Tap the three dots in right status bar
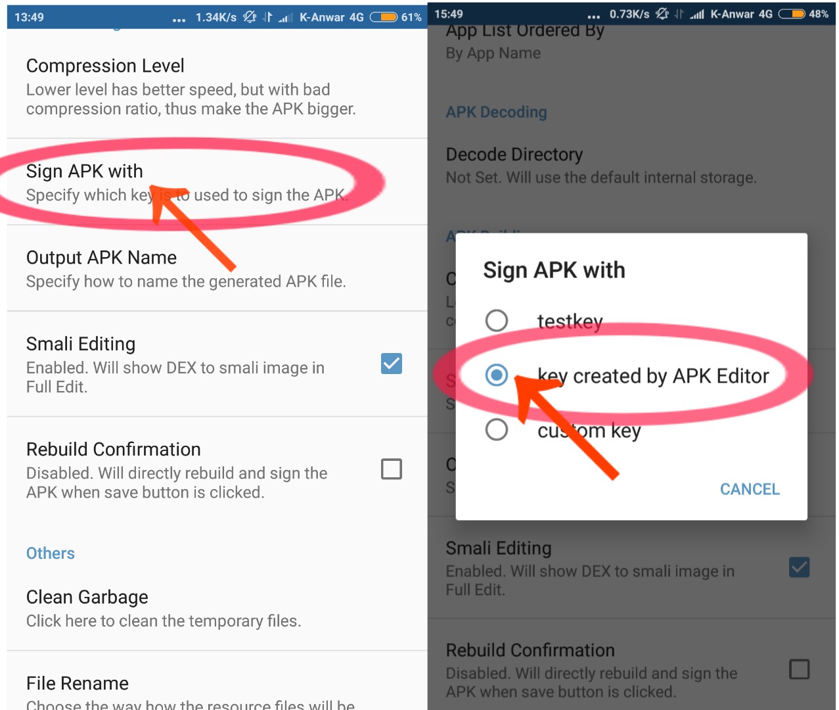This screenshot has width=839, height=710. [594, 16]
